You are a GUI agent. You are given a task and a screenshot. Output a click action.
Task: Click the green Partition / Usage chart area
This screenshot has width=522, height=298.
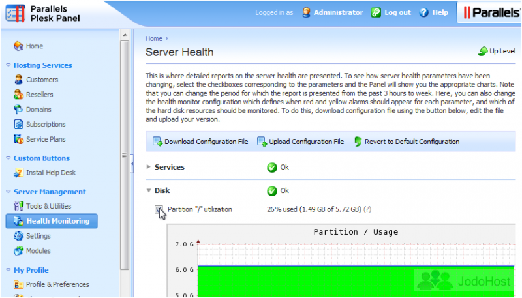(356, 282)
